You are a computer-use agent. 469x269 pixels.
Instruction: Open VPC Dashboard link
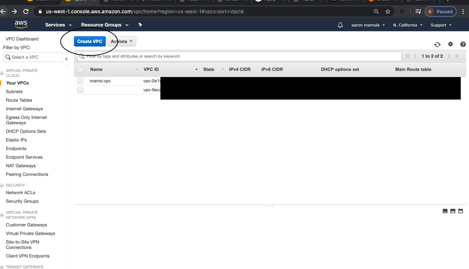(x=22, y=39)
